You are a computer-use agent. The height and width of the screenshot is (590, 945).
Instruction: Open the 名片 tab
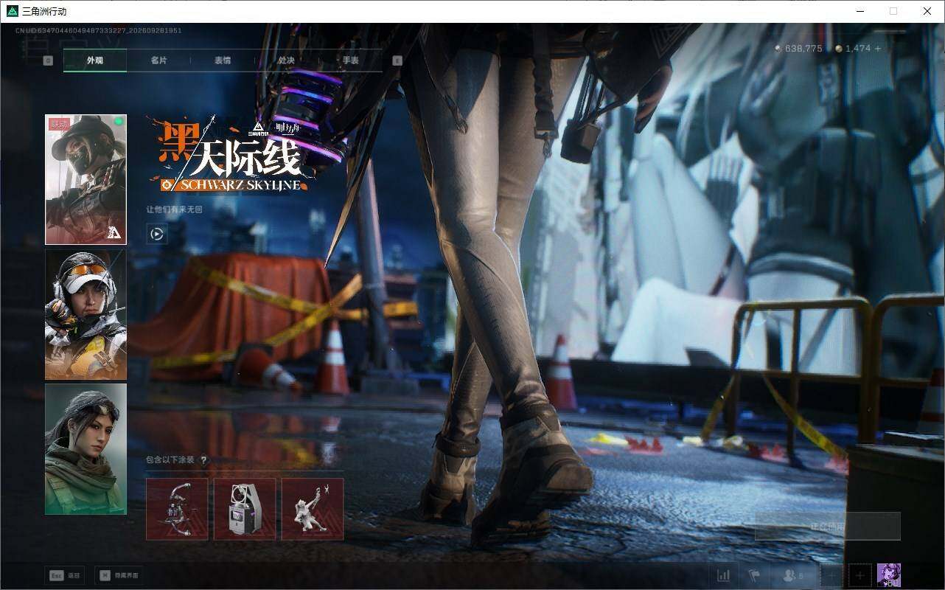[x=158, y=60]
